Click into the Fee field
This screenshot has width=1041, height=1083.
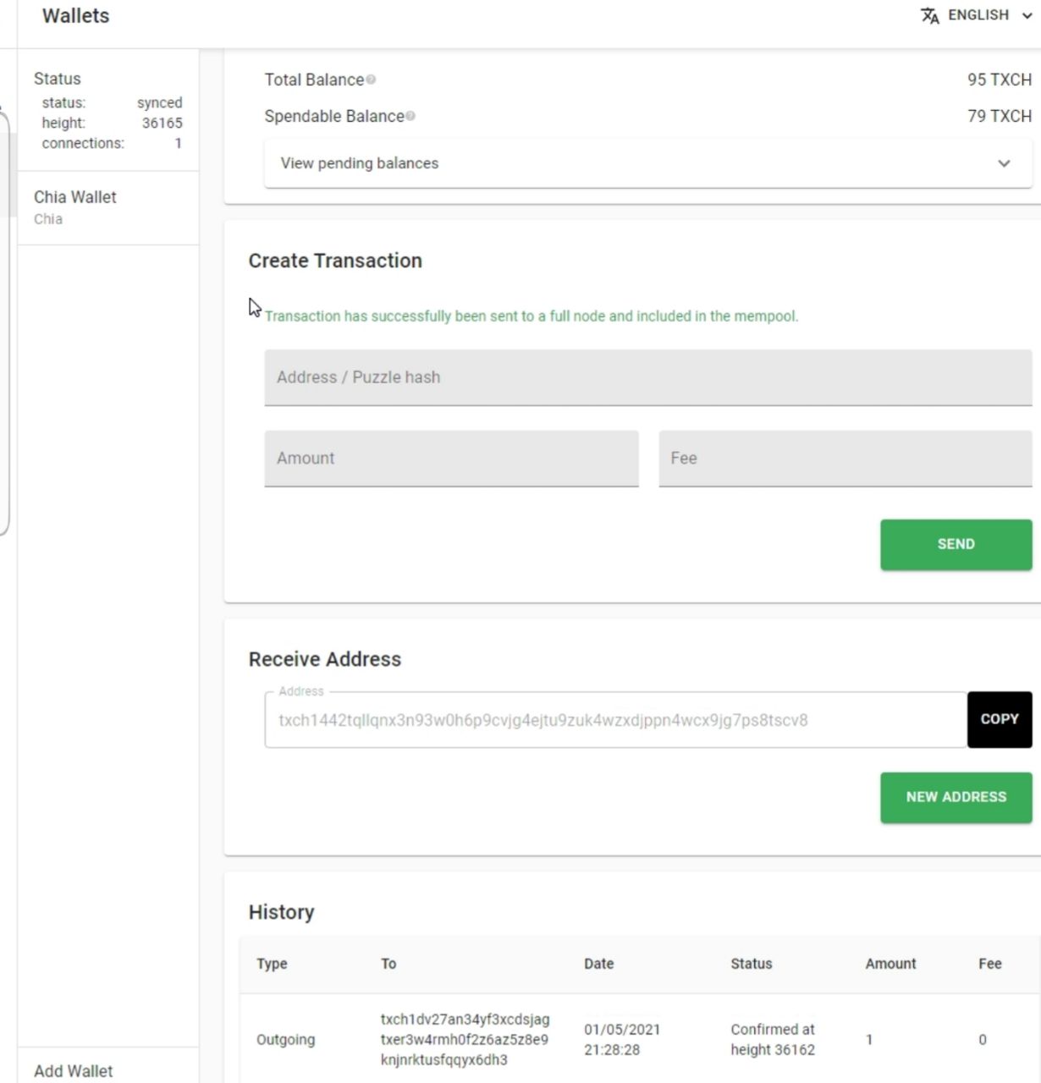845,459
